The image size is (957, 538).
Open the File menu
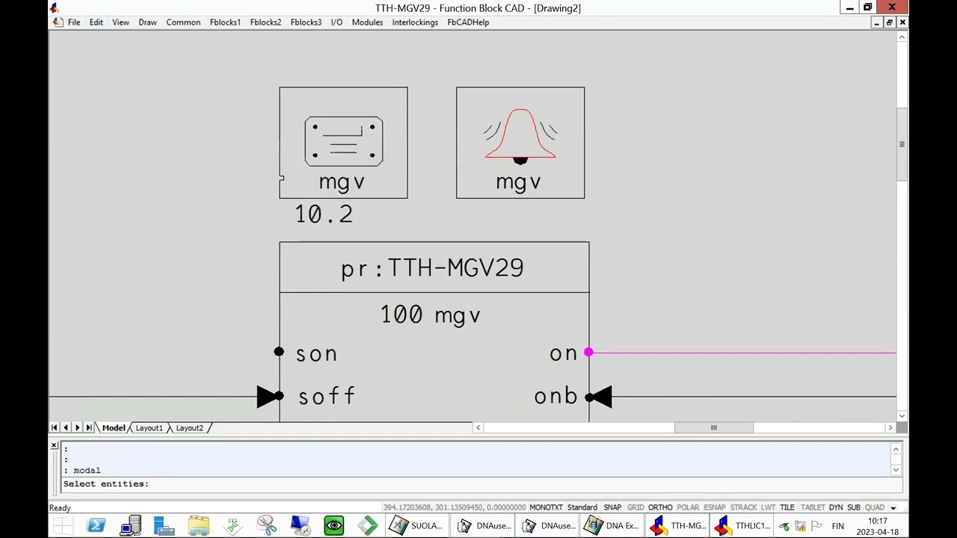tap(74, 22)
